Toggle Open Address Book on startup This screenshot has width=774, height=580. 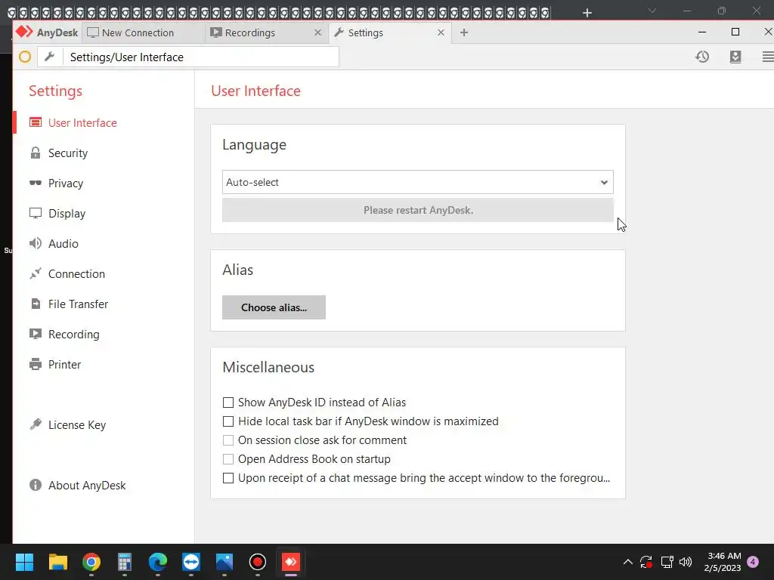coord(228,459)
